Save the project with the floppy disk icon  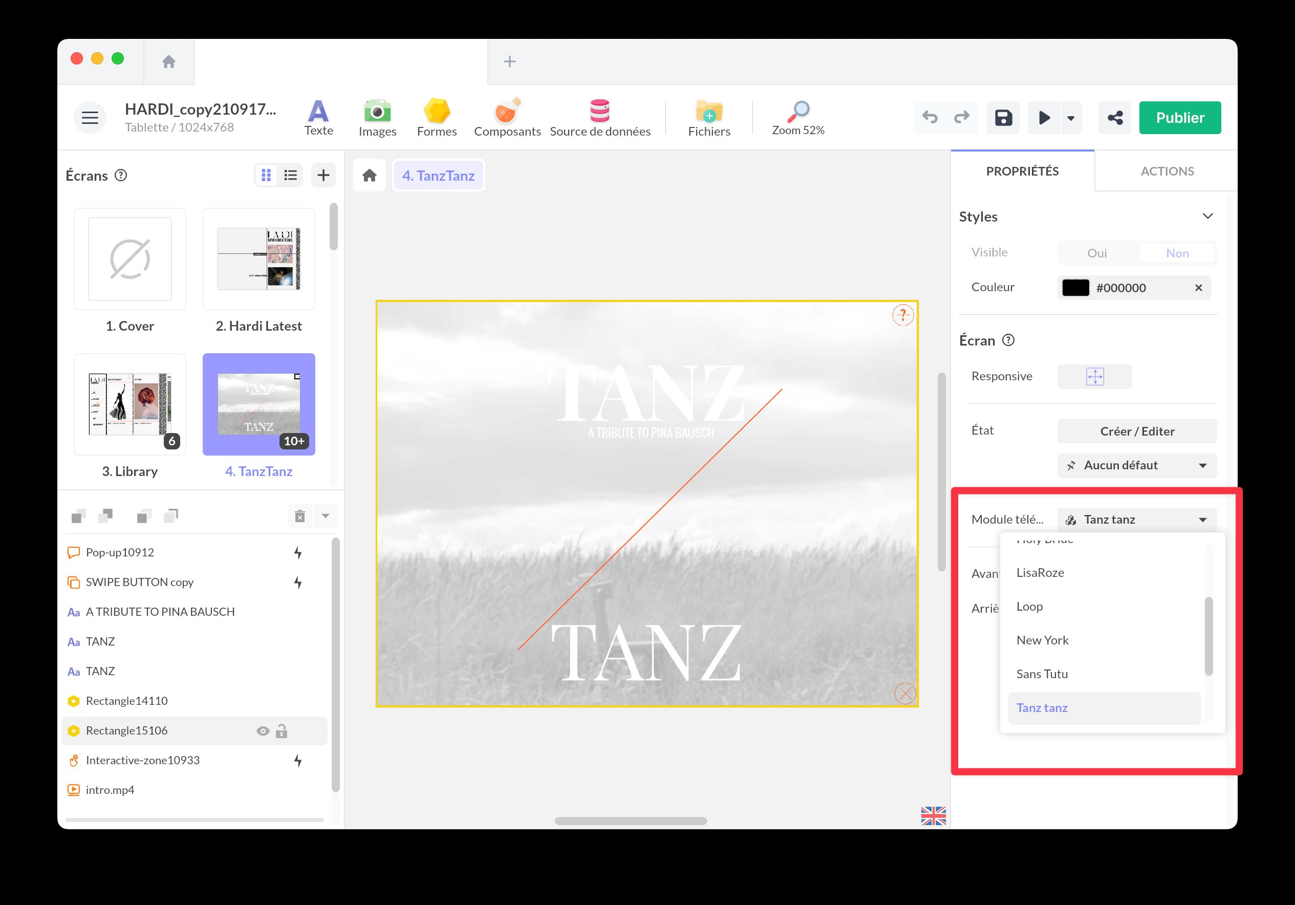pos(1003,117)
